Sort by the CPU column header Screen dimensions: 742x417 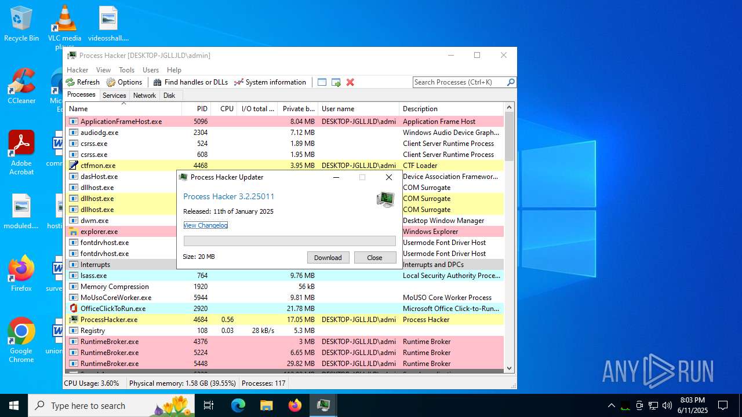click(x=224, y=109)
